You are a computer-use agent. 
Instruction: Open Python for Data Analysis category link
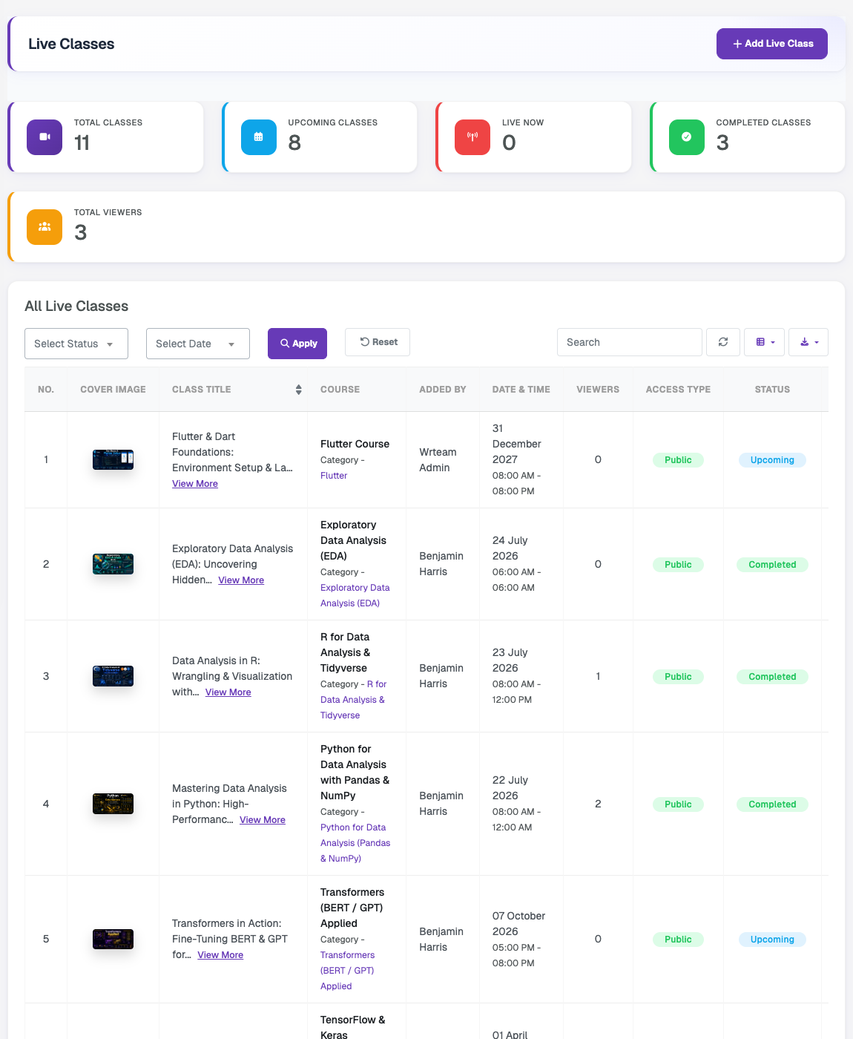[x=355, y=843]
